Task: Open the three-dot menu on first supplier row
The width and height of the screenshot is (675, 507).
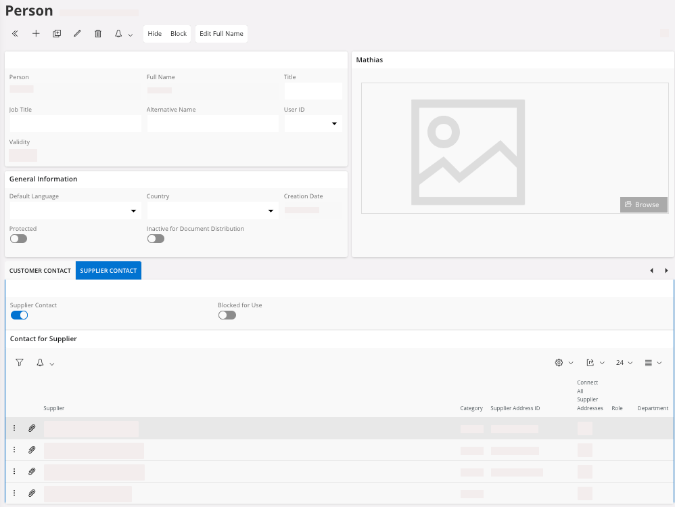Action: click(14, 428)
